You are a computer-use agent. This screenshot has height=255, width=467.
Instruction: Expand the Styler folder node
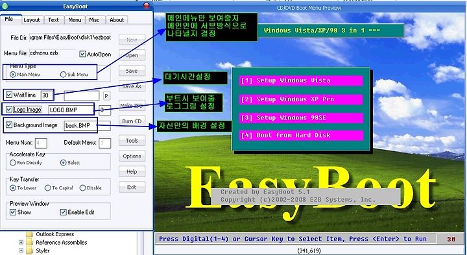(21, 250)
